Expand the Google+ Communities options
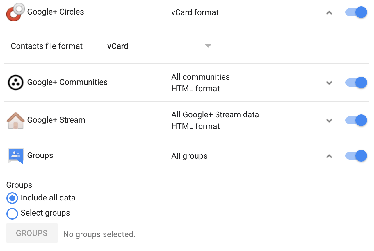 (x=329, y=83)
